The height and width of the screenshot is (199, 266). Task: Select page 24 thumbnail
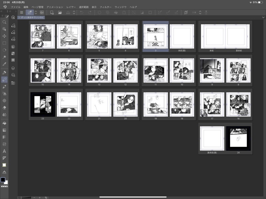point(238,138)
